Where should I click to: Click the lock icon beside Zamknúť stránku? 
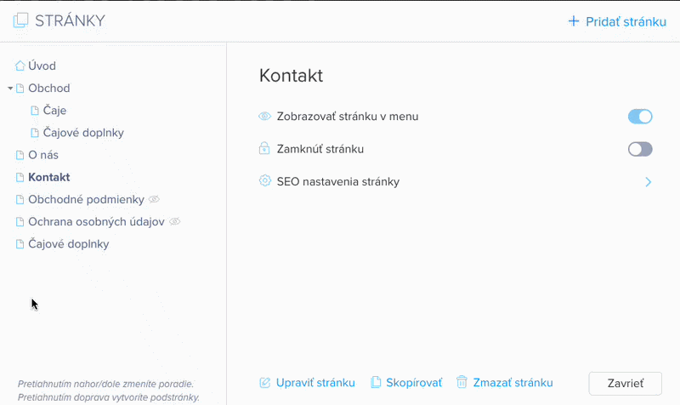click(x=264, y=149)
